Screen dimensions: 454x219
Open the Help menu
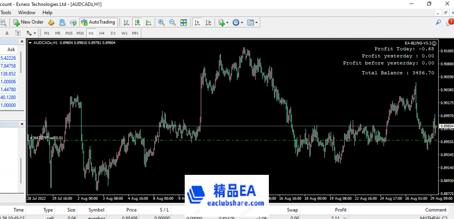click(47, 13)
